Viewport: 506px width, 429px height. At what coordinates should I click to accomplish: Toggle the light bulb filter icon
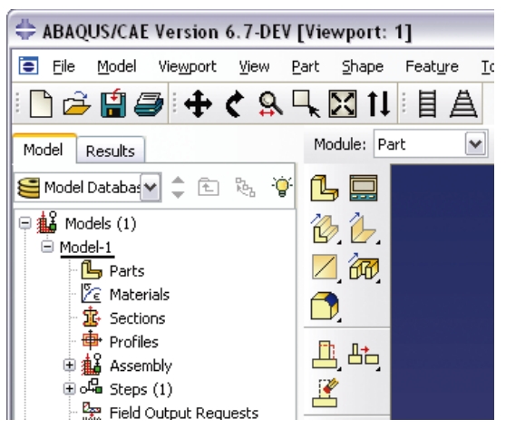282,187
